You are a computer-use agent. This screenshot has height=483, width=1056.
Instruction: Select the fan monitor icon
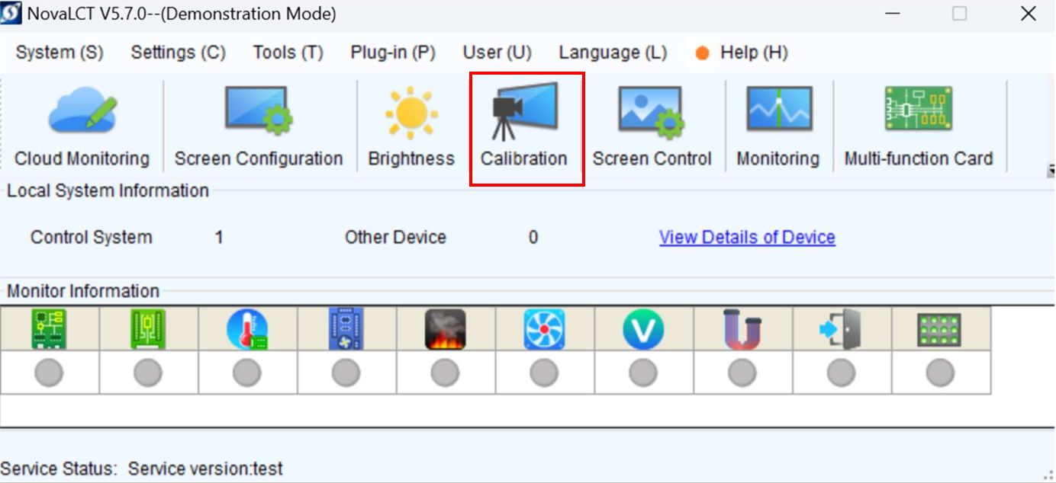pyautogui.click(x=545, y=330)
